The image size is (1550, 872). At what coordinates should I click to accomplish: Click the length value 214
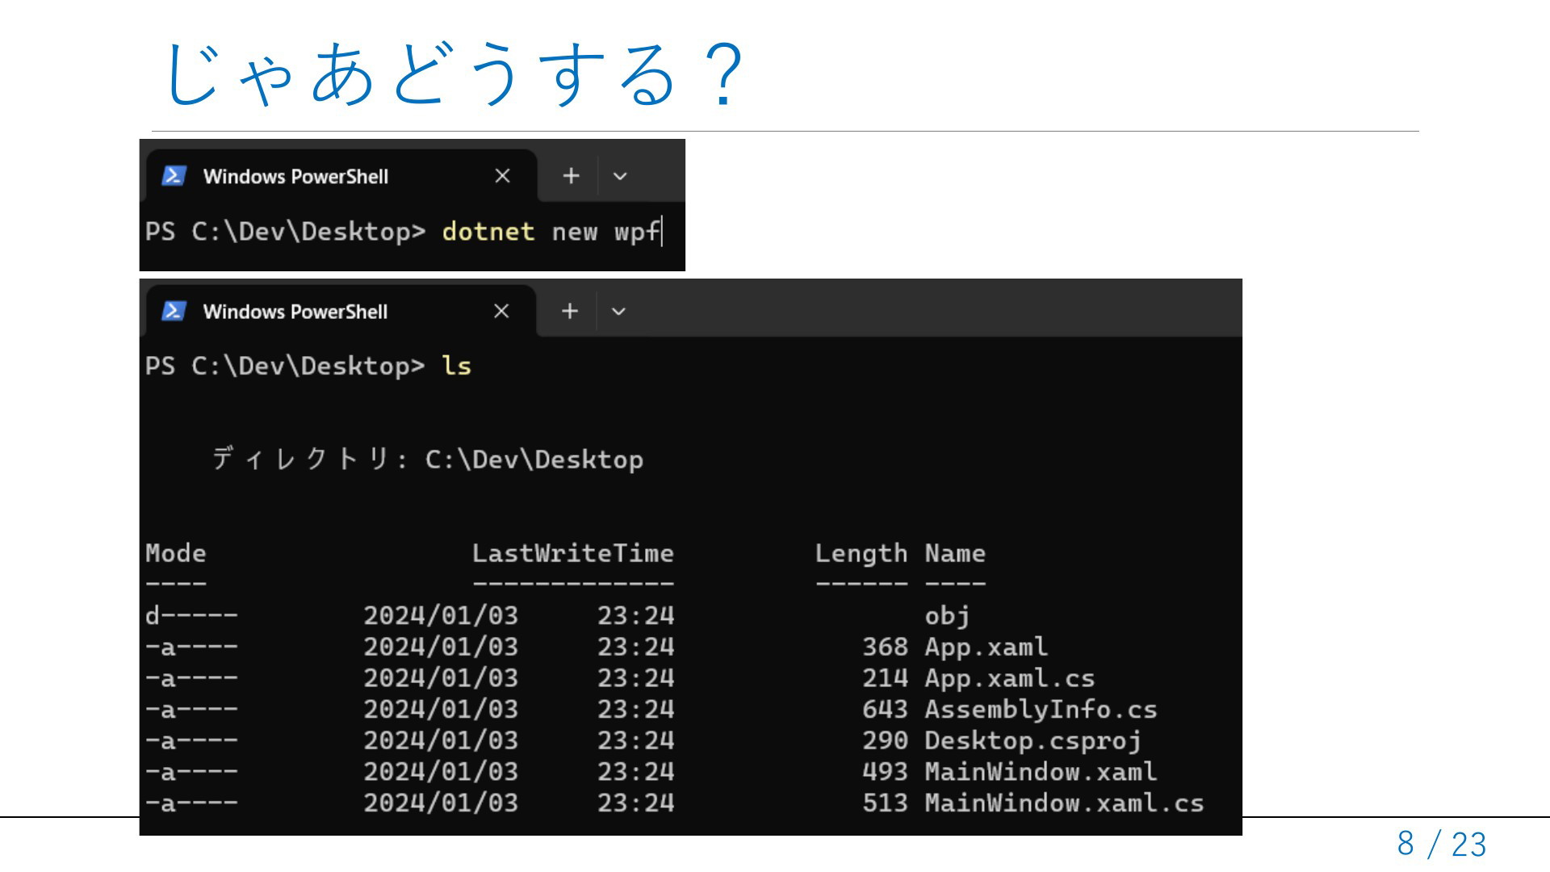(885, 678)
